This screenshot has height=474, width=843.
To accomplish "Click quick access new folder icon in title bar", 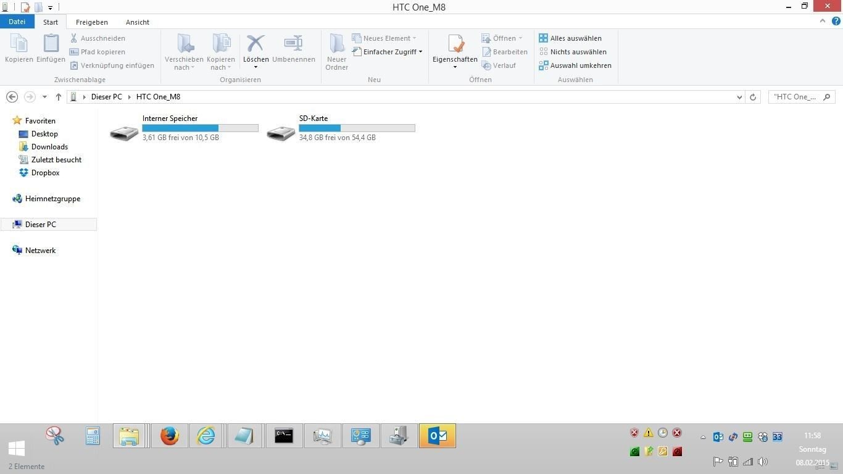I will tap(38, 7).
